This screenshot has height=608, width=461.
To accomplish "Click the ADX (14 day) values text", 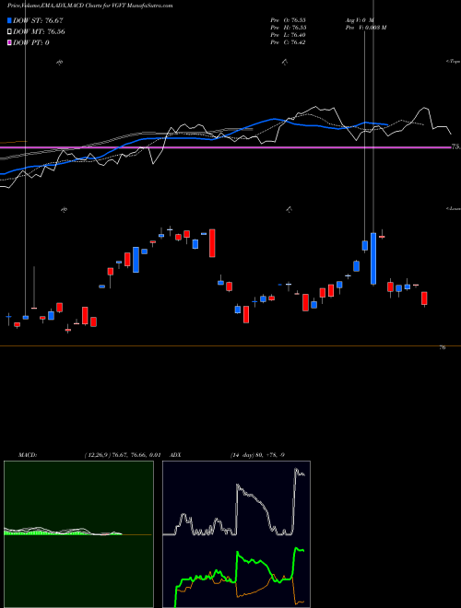I will coord(257,455).
